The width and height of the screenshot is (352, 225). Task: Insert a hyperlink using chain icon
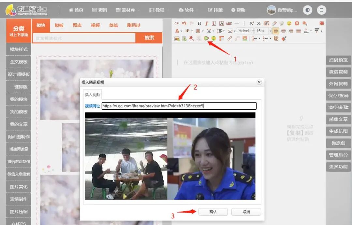tap(229, 38)
